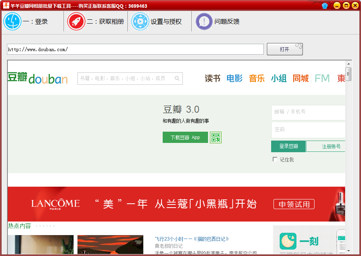Screen dimensions: 361x256
Task: Click the QR code icon
Action: point(216,137)
